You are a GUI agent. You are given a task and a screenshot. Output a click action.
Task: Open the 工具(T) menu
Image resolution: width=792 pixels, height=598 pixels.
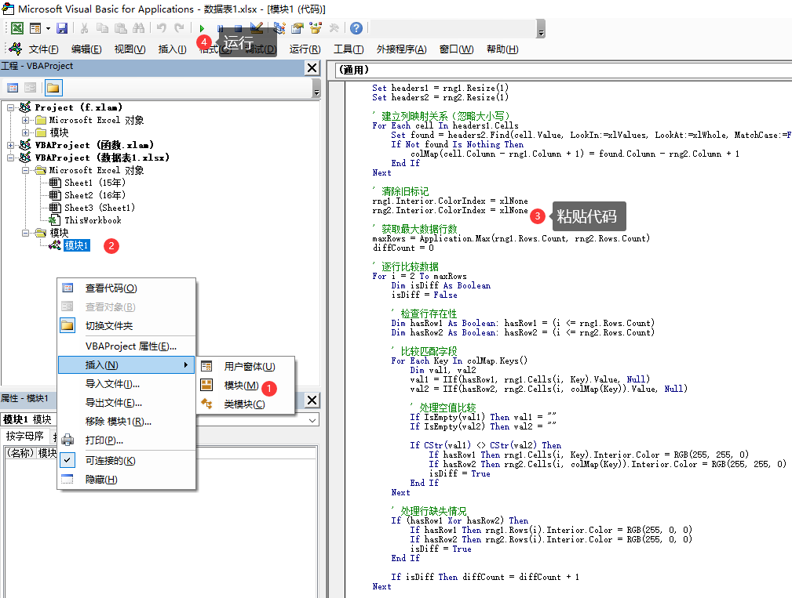349,49
